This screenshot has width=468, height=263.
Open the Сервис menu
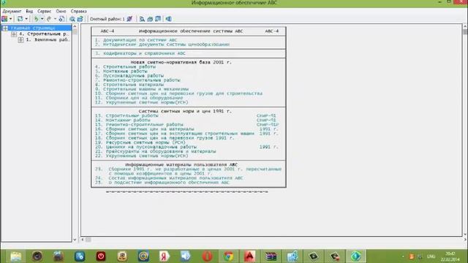44,11
